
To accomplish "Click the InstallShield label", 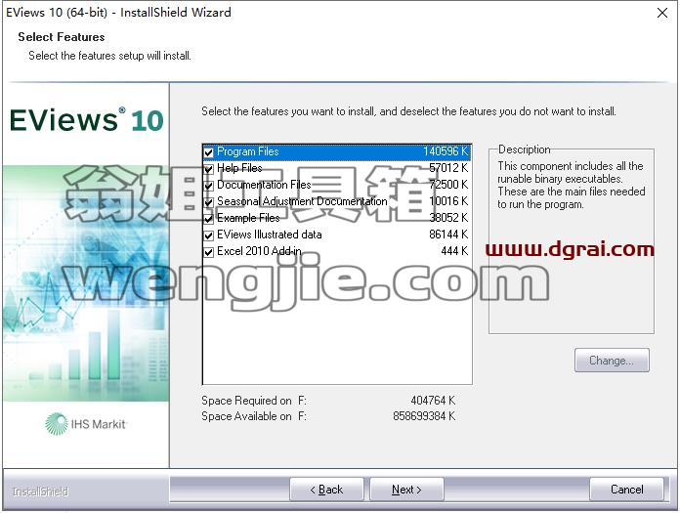I will (x=40, y=492).
